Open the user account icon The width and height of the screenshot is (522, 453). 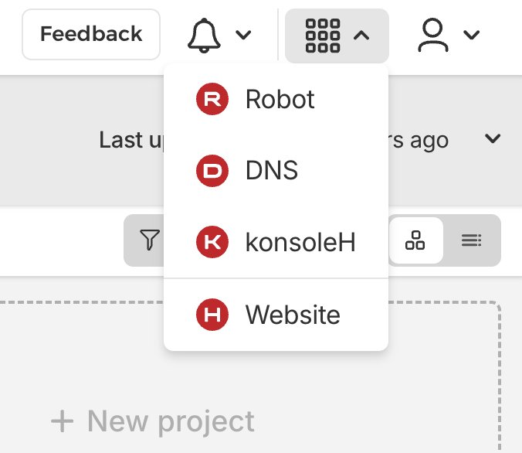(434, 35)
